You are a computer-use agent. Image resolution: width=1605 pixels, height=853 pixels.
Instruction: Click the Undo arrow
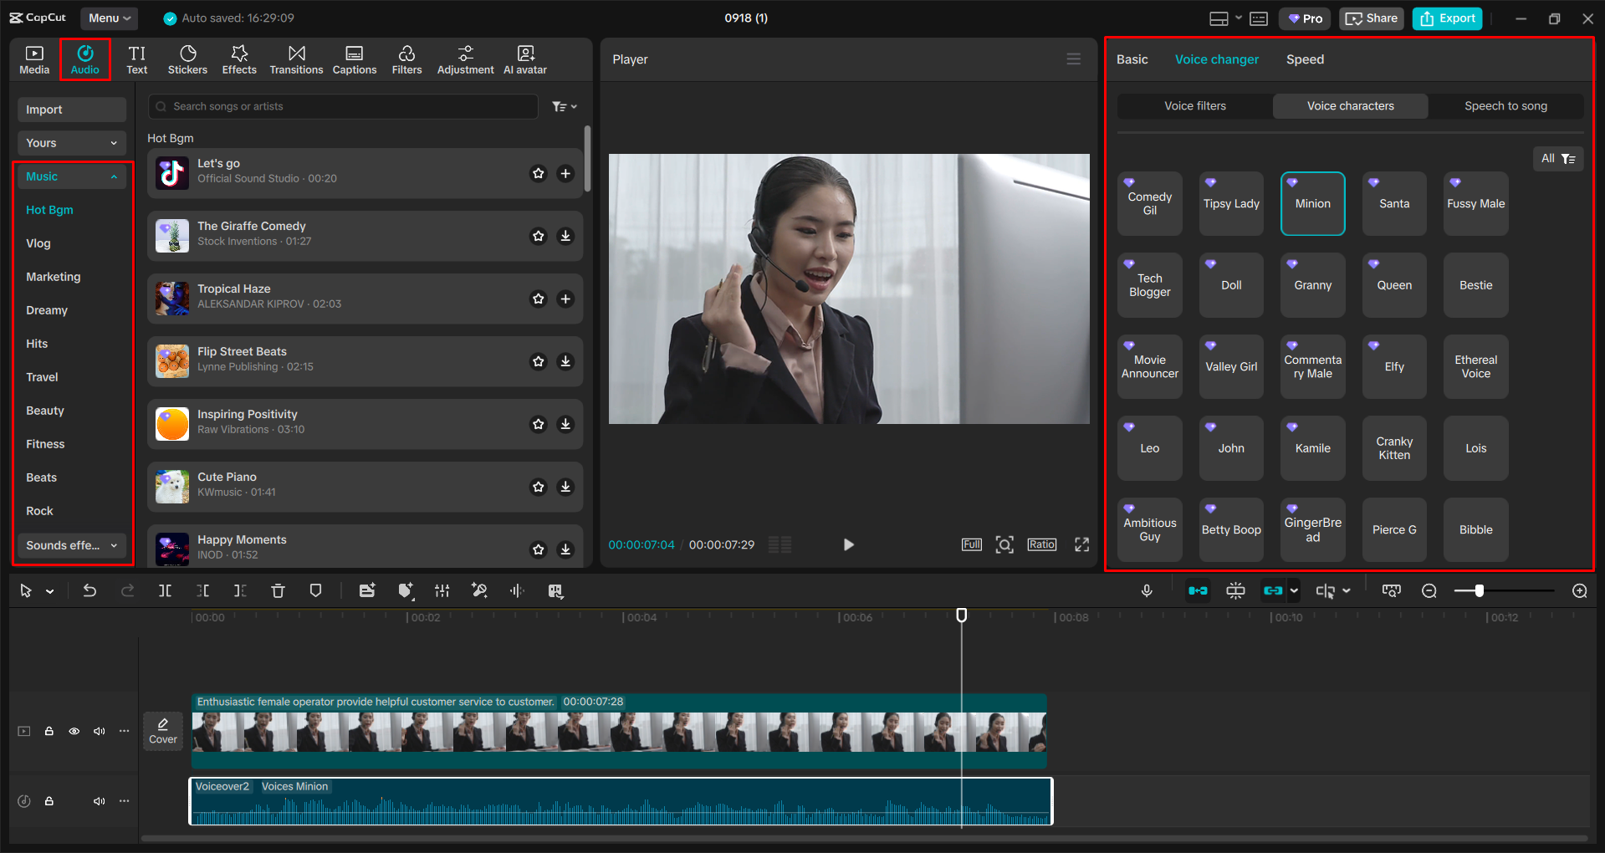click(89, 591)
